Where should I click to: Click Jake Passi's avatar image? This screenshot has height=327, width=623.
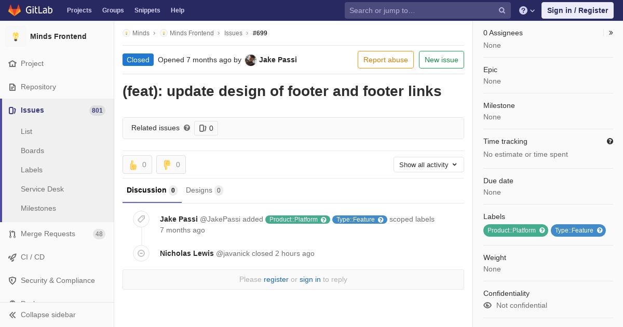click(x=251, y=60)
